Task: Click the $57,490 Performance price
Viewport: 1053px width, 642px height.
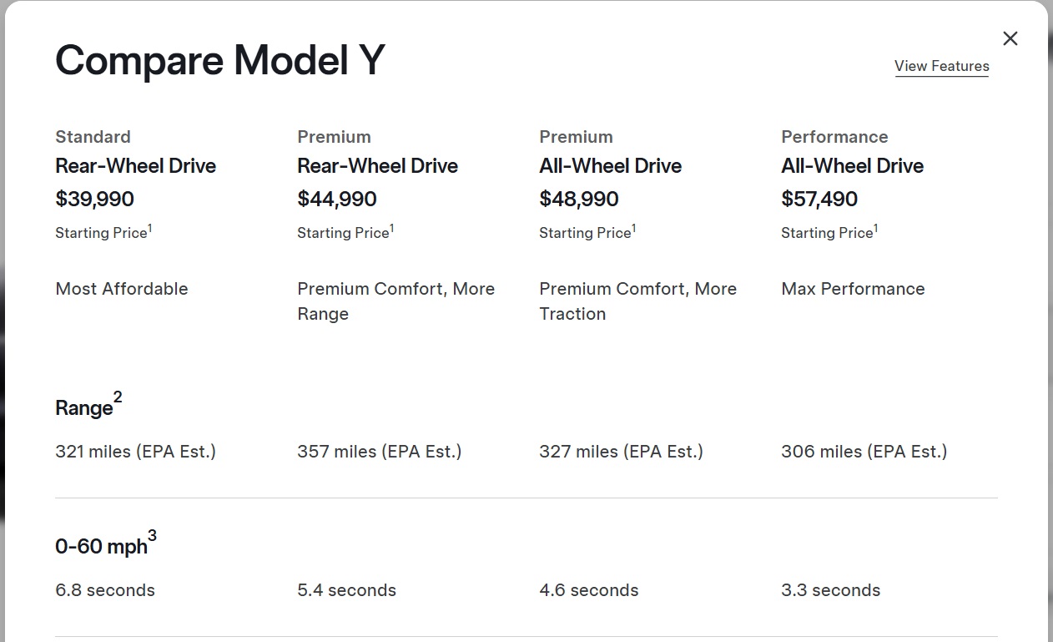Action: [819, 199]
